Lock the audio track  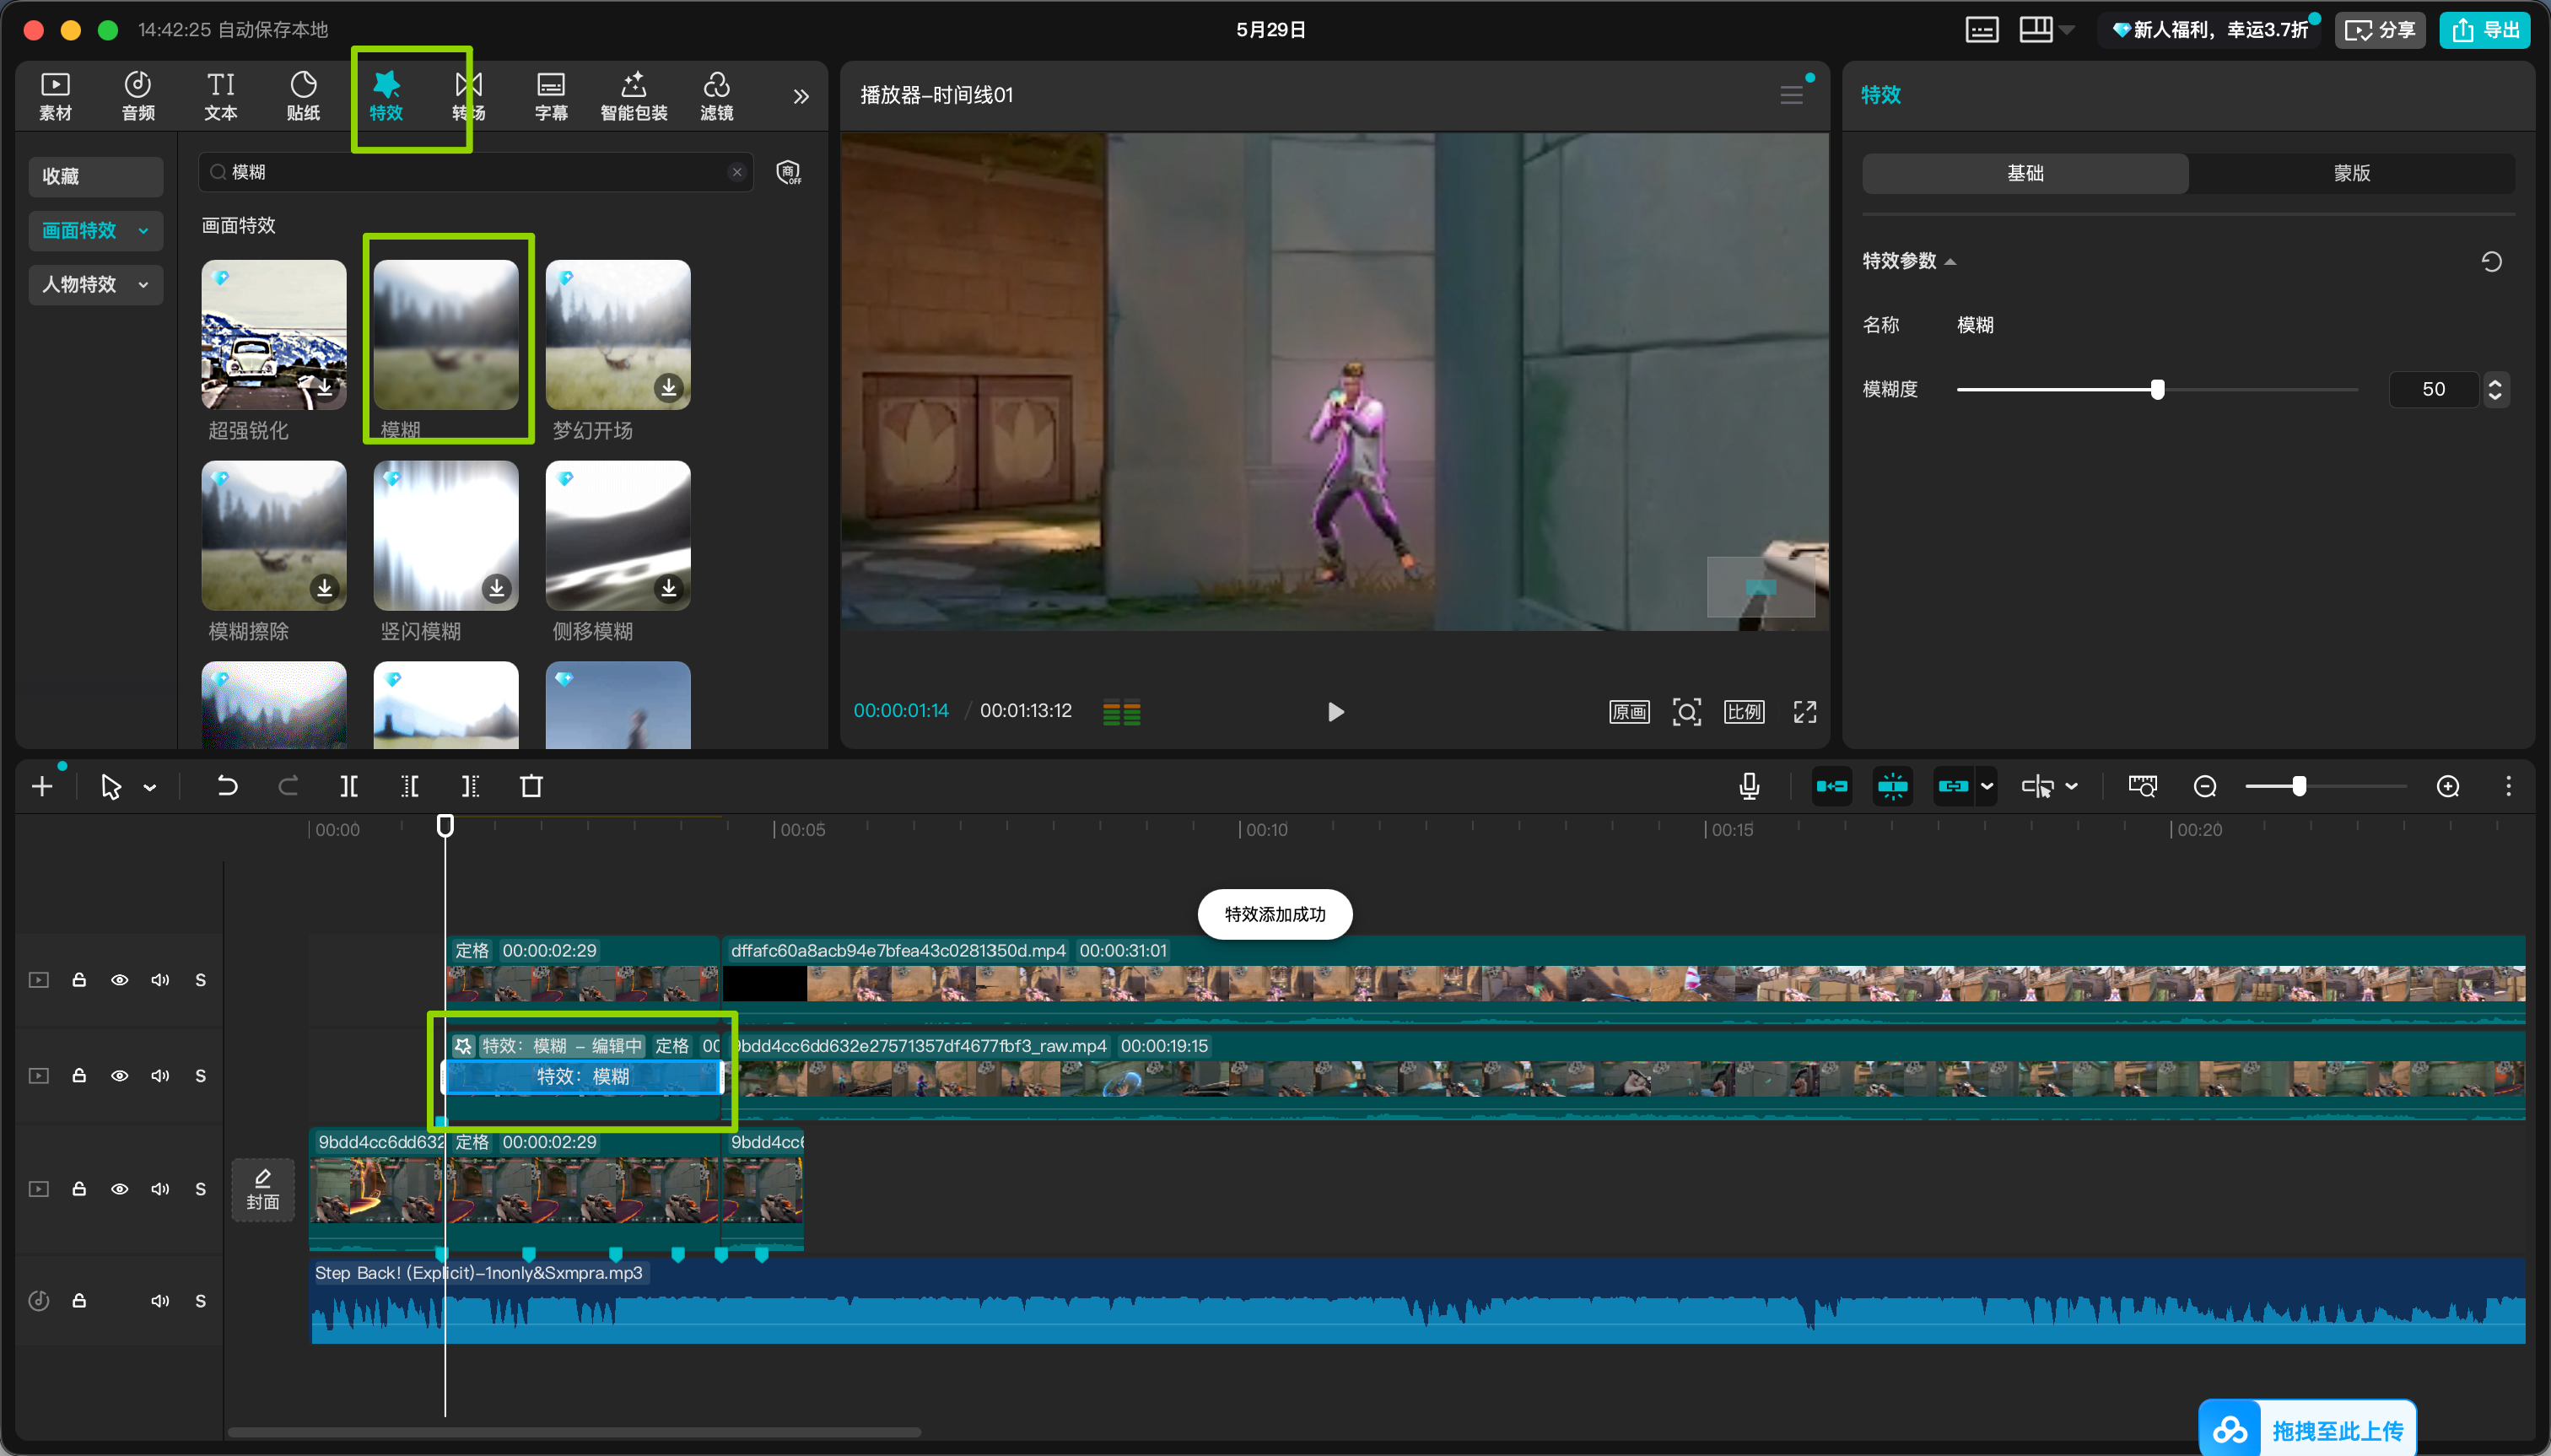click(79, 1301)
